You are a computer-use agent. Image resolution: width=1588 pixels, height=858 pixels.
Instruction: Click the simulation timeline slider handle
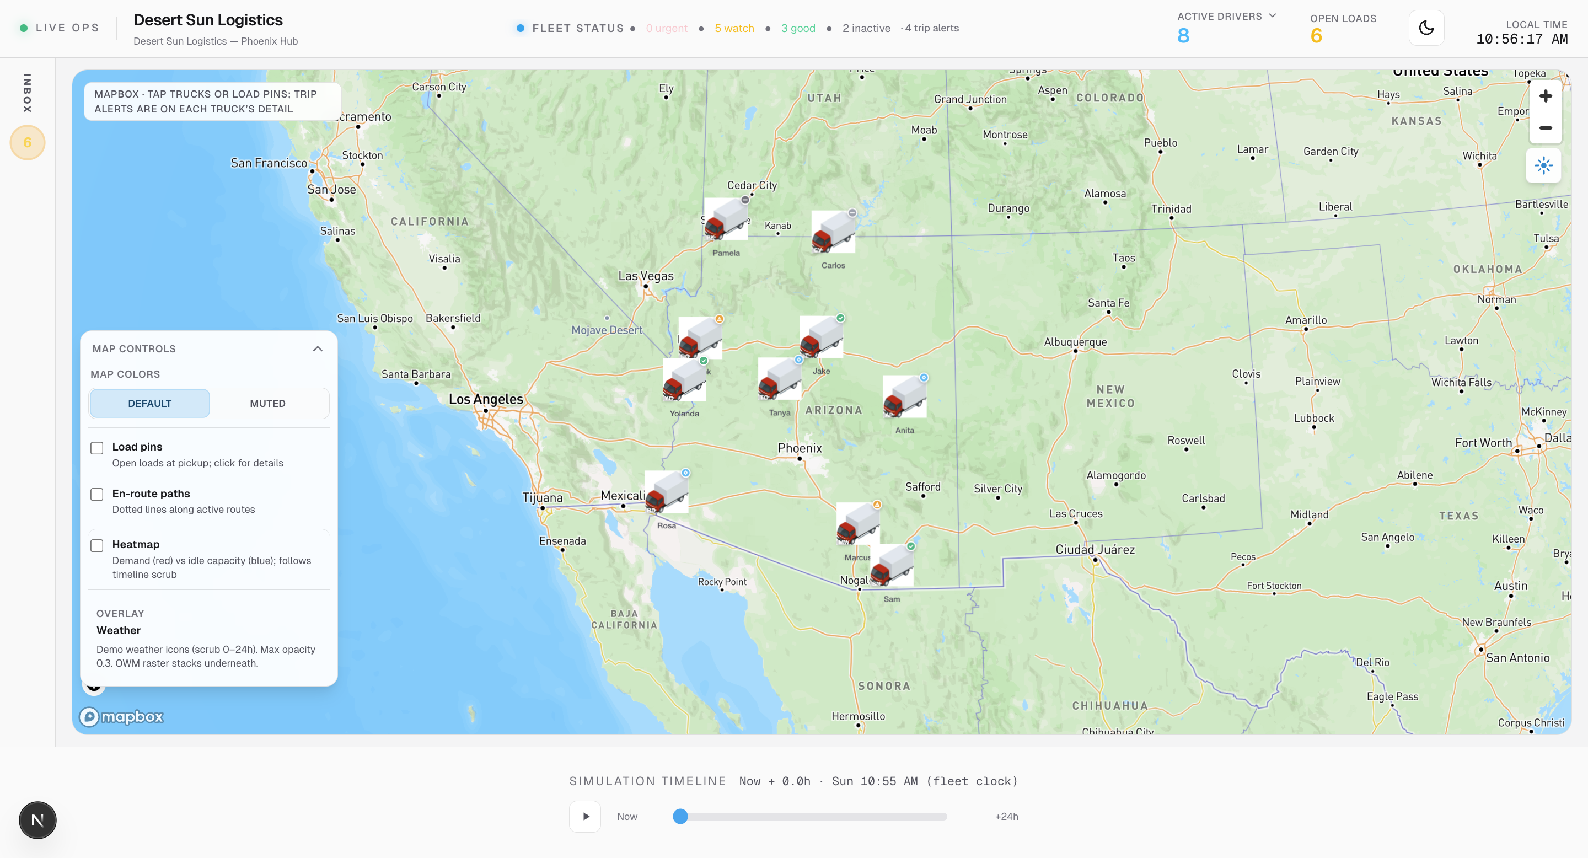coord(680,816)
